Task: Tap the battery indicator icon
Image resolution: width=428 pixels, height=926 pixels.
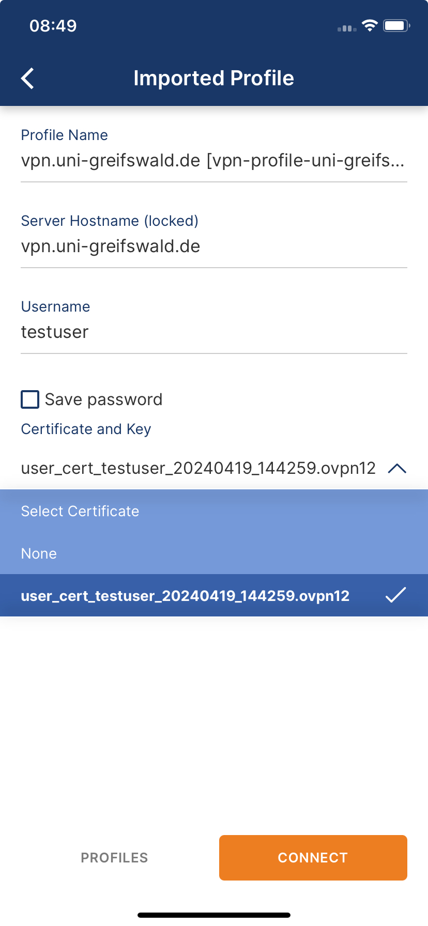Action: coord(396,25)
